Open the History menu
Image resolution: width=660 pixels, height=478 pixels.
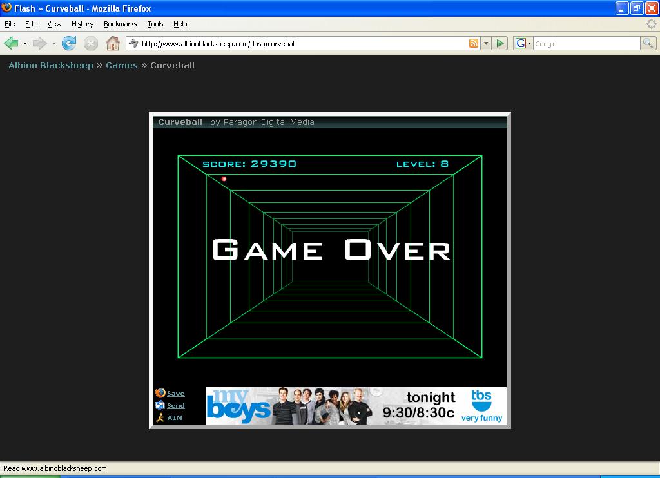click(82, 24)
